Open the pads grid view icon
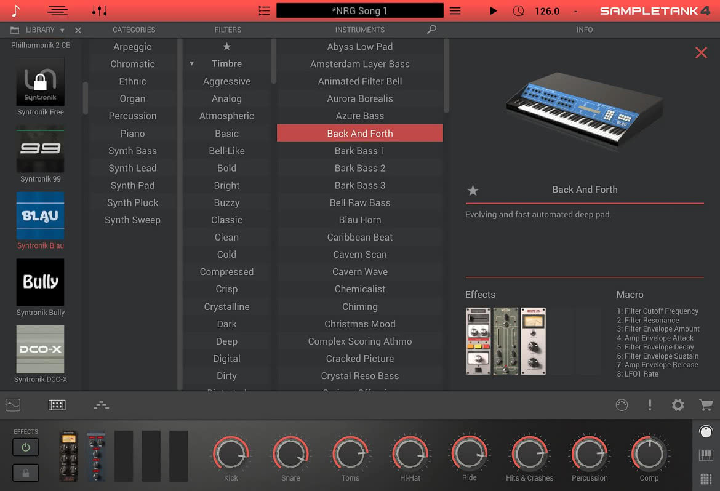 [x=57, y=405]
